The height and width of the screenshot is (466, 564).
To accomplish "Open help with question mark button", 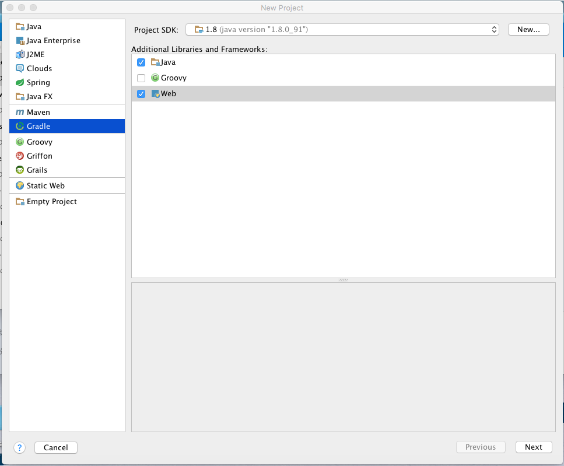I will pyautogui.click(x=20, y=448).
